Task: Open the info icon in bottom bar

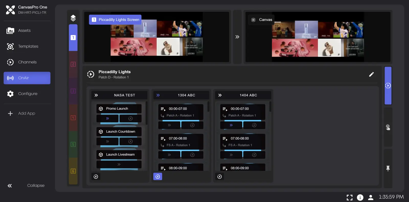Action: coord(360,197)
